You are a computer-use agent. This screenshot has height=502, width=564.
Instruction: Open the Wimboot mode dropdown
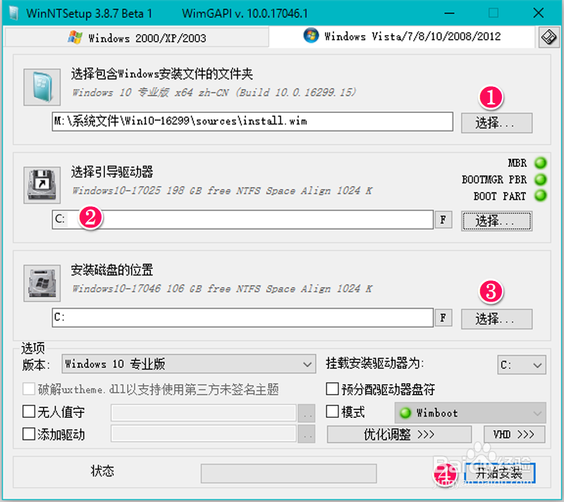tap(470, 413)
